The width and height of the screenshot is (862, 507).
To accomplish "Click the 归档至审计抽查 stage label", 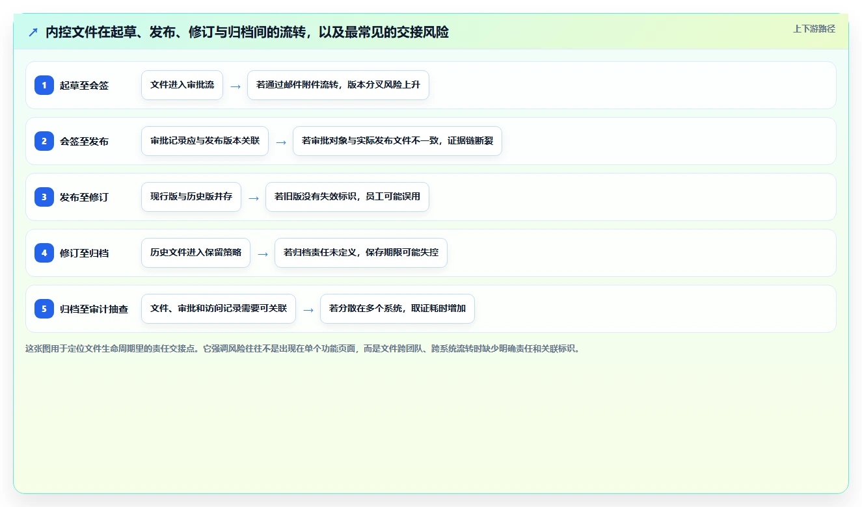I will pyautogui.click(x=94, y=309).
